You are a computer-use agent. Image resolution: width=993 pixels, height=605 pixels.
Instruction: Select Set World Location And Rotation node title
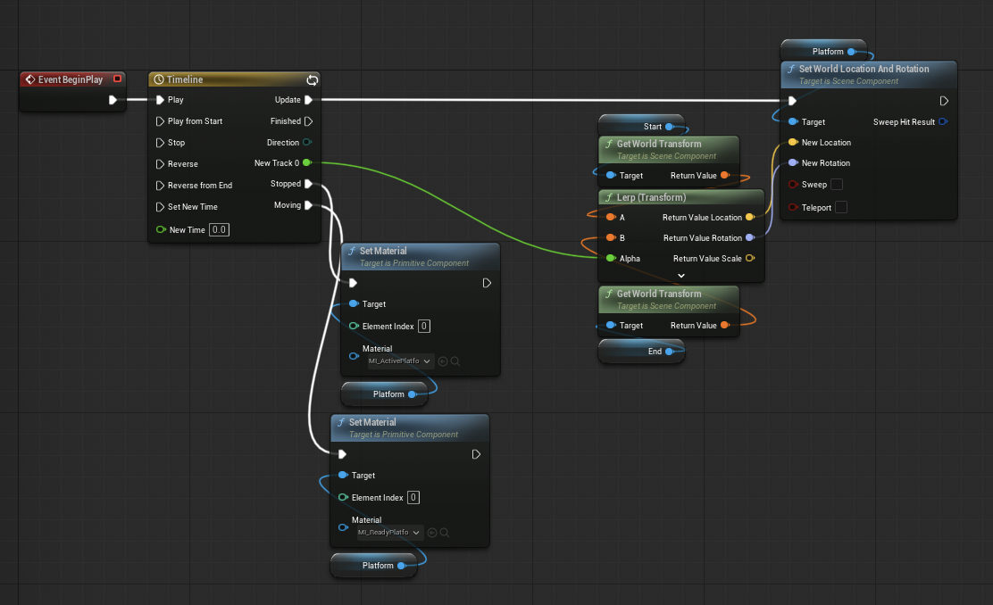tap(864, 69)
